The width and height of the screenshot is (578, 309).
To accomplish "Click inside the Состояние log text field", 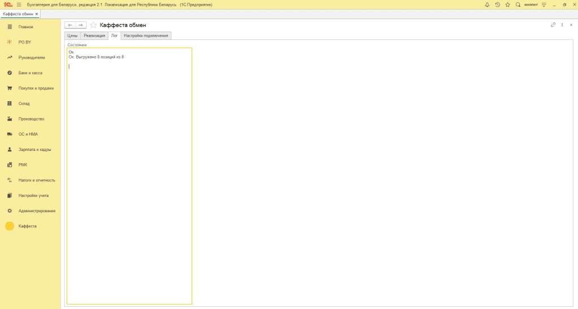I will [x=129, y=176].
